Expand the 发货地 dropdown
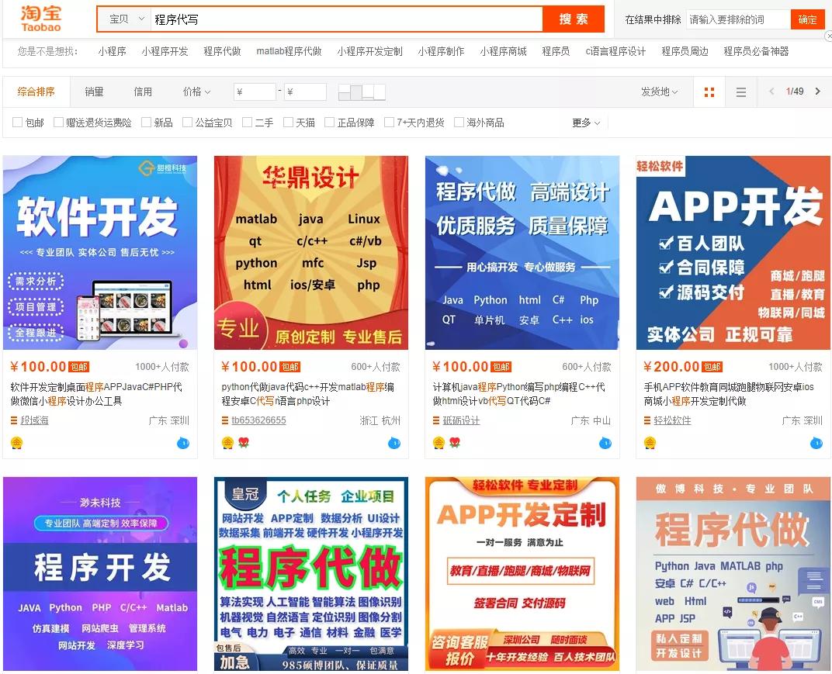The height and width of the screenshot is (674, 832). [x=659, y=92]
